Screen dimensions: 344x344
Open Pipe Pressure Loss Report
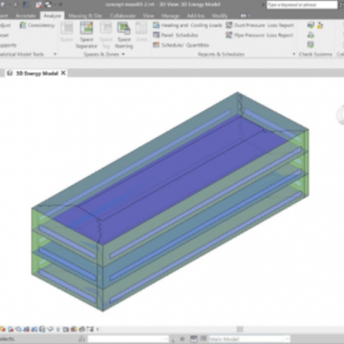point(260,35)
